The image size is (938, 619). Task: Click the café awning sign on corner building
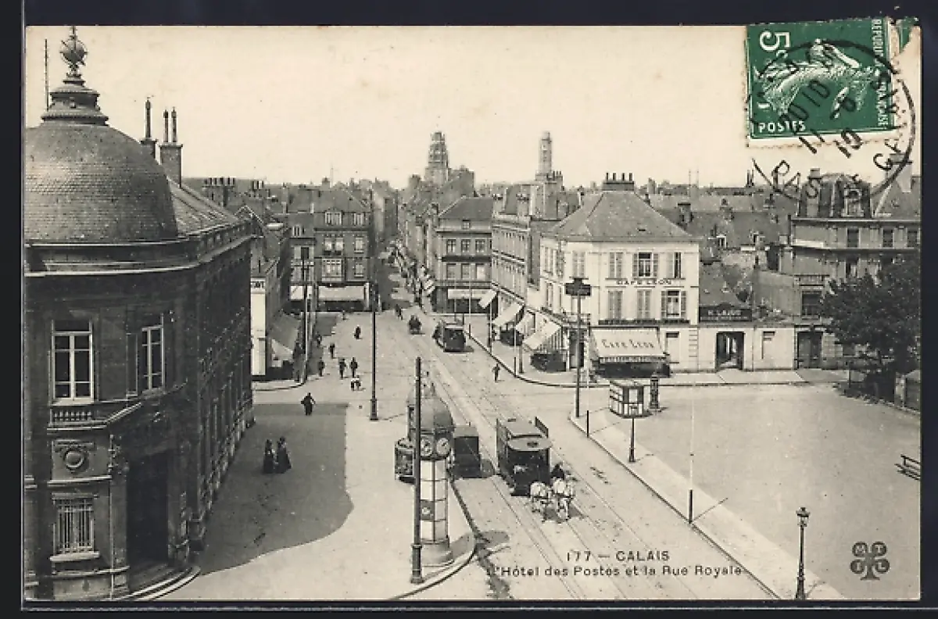(628, 345)
